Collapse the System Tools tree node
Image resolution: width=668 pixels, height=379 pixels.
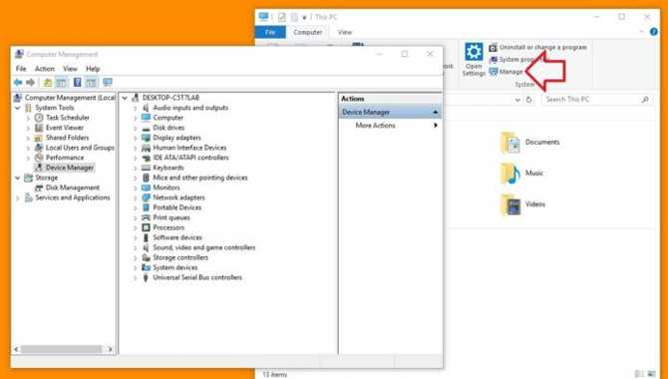tap(18, 108)
